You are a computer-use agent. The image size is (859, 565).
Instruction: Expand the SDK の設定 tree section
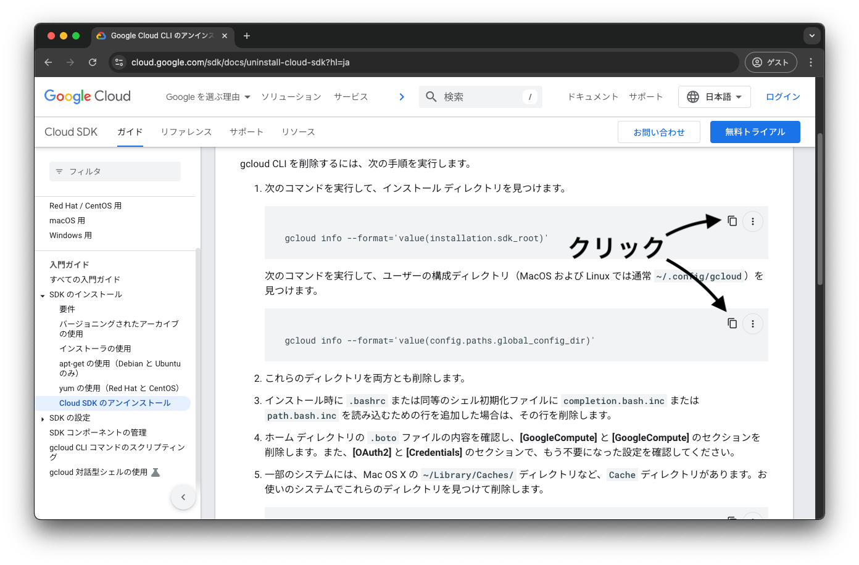[43, 418]
